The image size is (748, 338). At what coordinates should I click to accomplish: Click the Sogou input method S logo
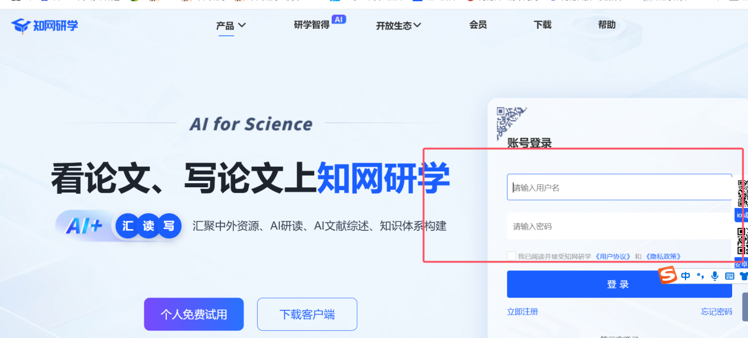tap(667, 275)
